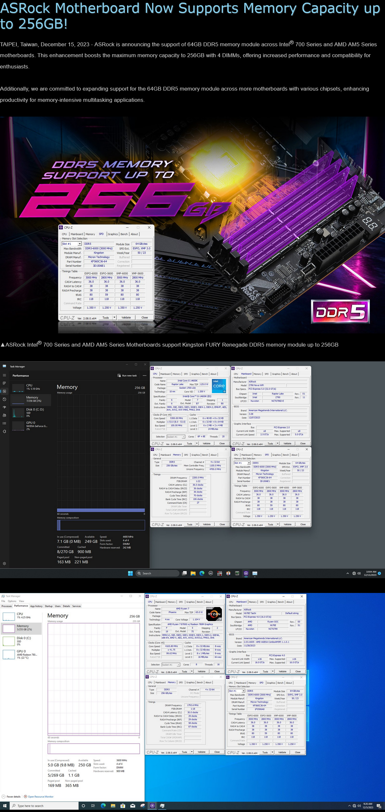Open the Options menu in light Task Manager
The height and width of the screenshot is (812, 385).
pyautogui.click(x=12, y=601)
